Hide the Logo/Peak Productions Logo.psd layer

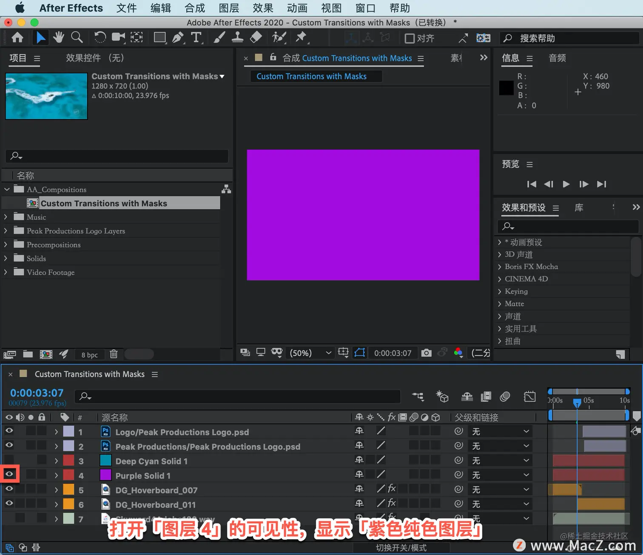9,431
